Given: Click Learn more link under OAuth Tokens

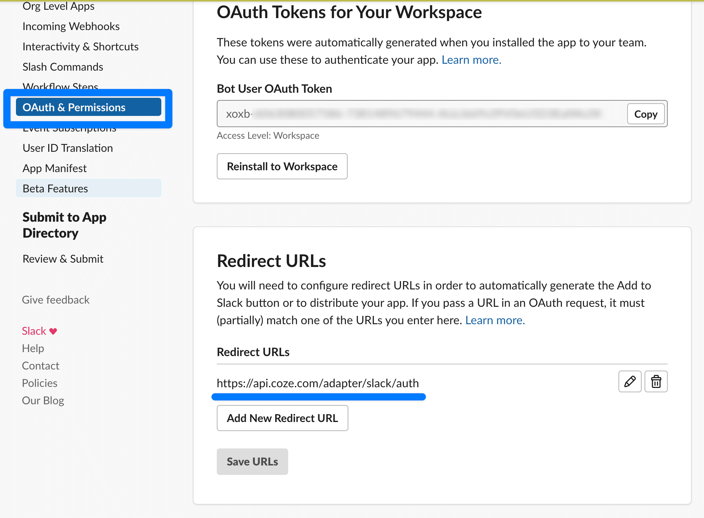Looking at the screenshot, I should coord(471,60).
